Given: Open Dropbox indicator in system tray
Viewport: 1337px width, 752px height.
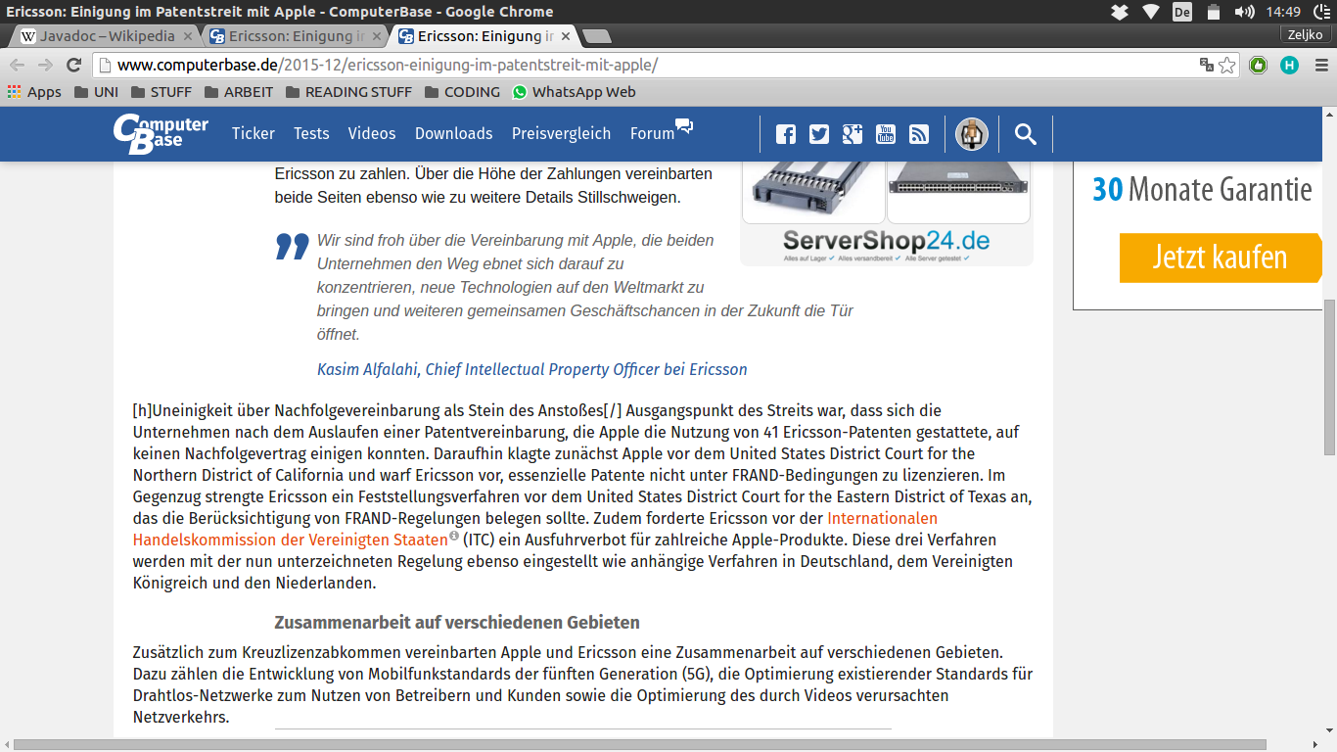Looking at the screenshot, I should click(1120, 12).
